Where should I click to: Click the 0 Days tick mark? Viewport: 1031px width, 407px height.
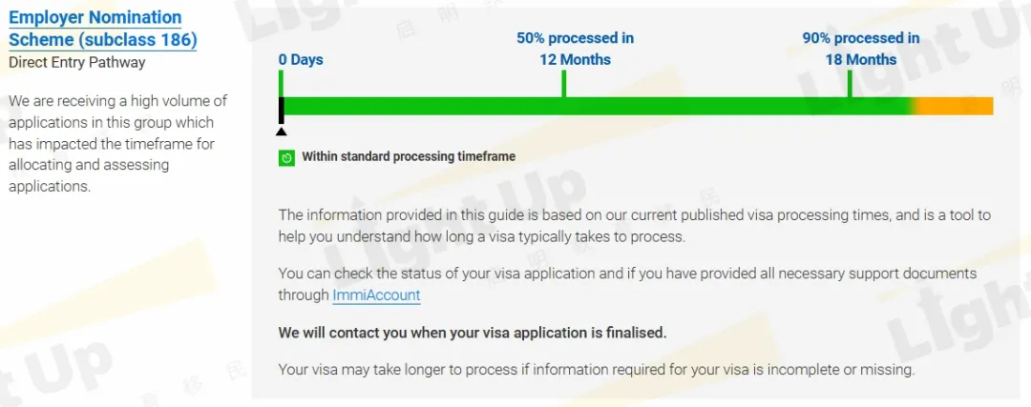281,83
